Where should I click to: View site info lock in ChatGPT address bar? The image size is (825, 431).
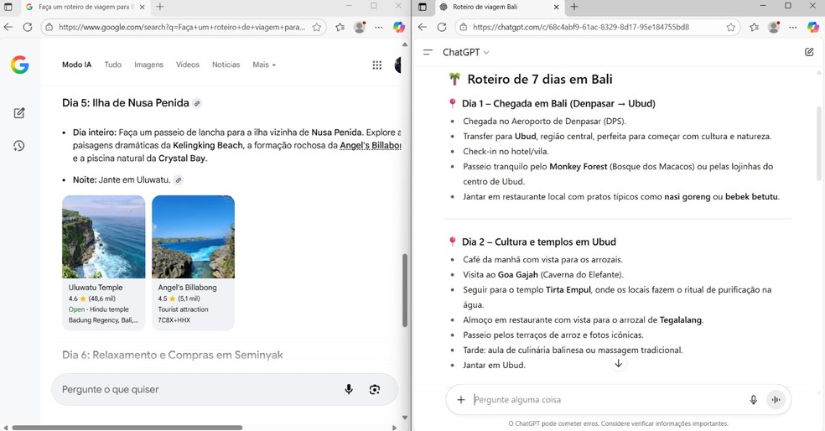coord(463,28)
